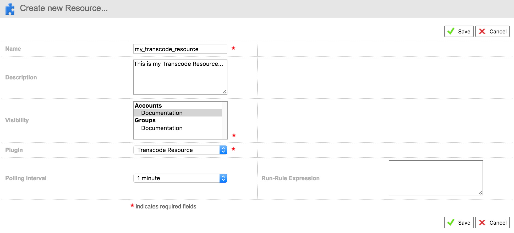Click the Run-Rule Expression text area
The image size is (514, 233).
tap(435, 178)
